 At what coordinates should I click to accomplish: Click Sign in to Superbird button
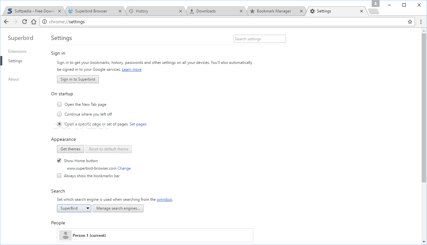78,79
